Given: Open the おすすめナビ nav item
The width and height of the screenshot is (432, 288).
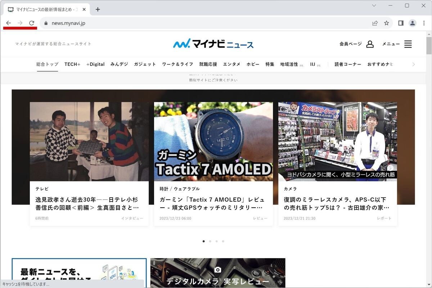Looking at the screenshot, I should 380,64.
